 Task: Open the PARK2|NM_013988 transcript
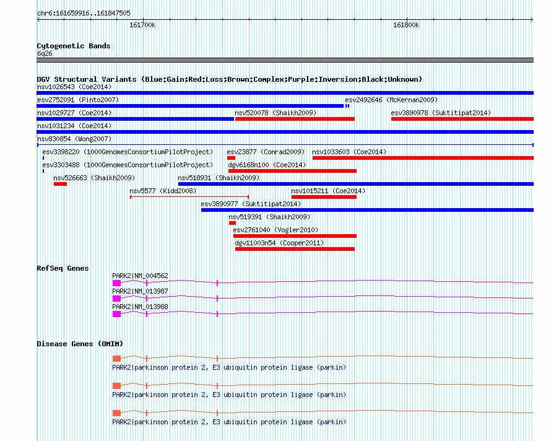point(140,307)
